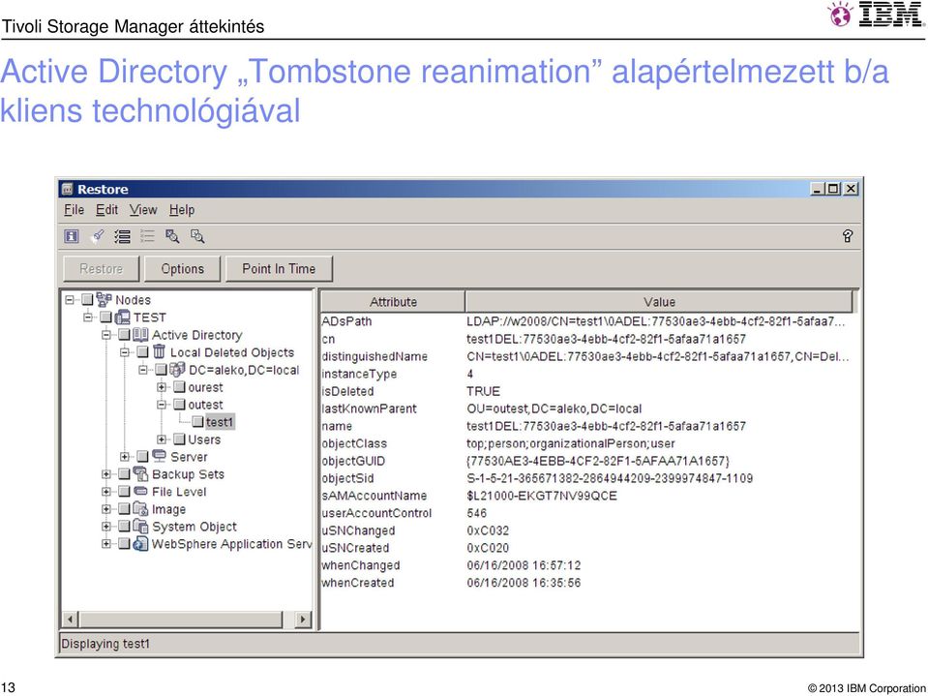Select the sAMAccountName attribute row
The width and height of the screenshot is (928, 696).
pos(588,496)
